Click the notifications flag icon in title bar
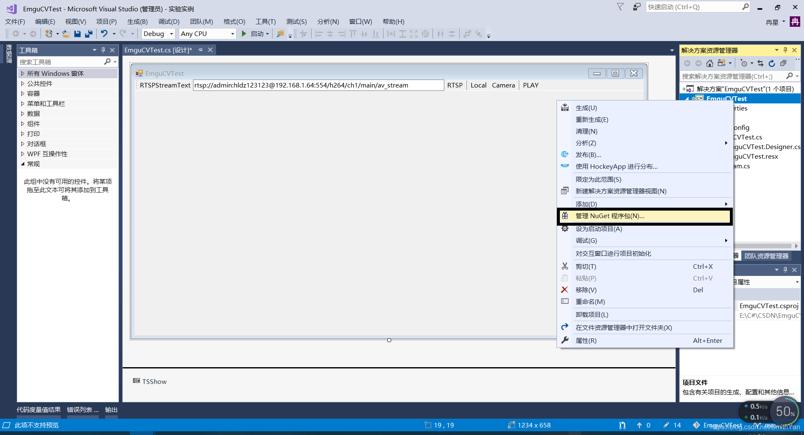 [x=621, y=7]
